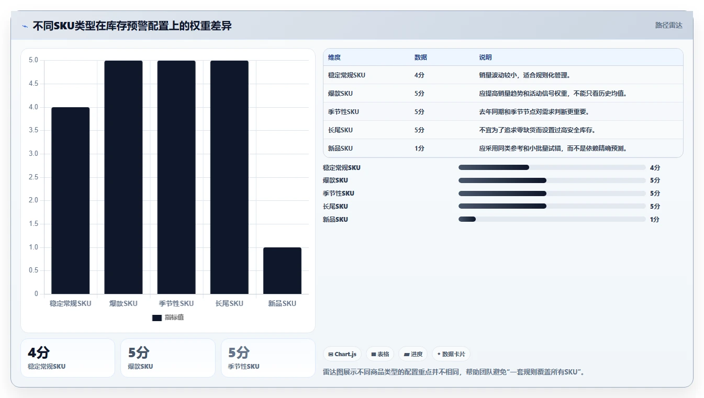Click the 爆款SKU progress bar
The width and height of the screenshot is (704, 398).
552,180
